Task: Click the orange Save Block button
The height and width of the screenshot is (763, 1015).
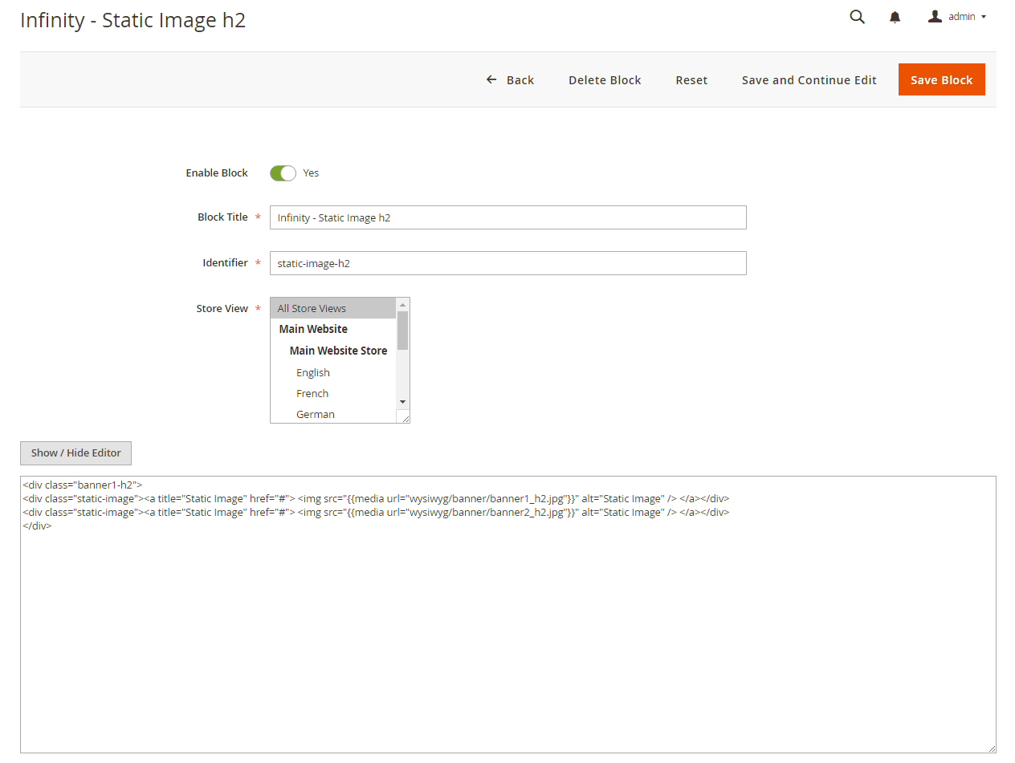Action: click(941, 79)
